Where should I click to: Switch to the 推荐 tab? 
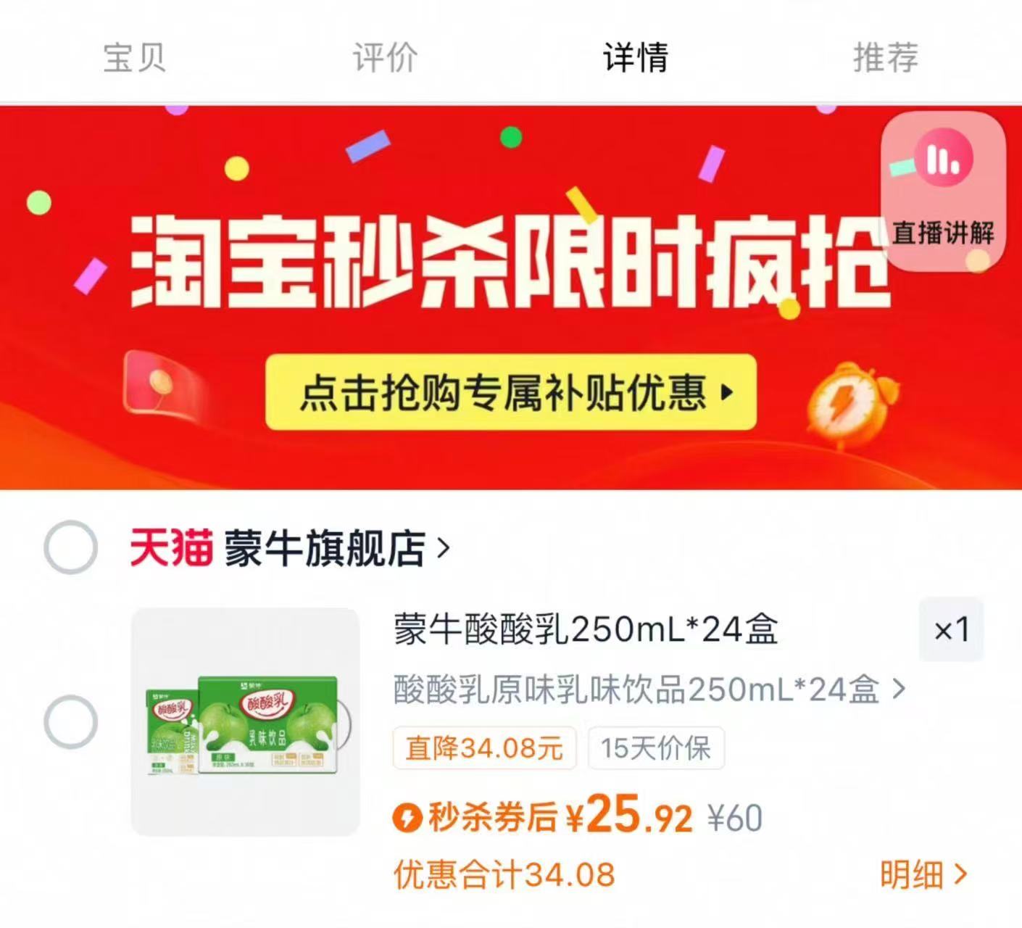886,57
